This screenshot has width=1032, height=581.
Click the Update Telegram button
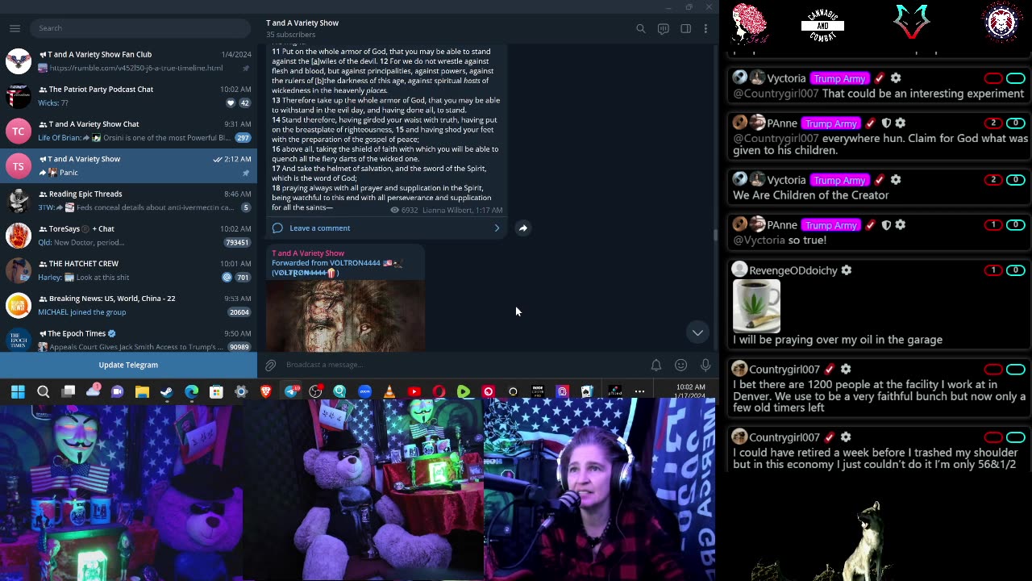coord(128,365)
